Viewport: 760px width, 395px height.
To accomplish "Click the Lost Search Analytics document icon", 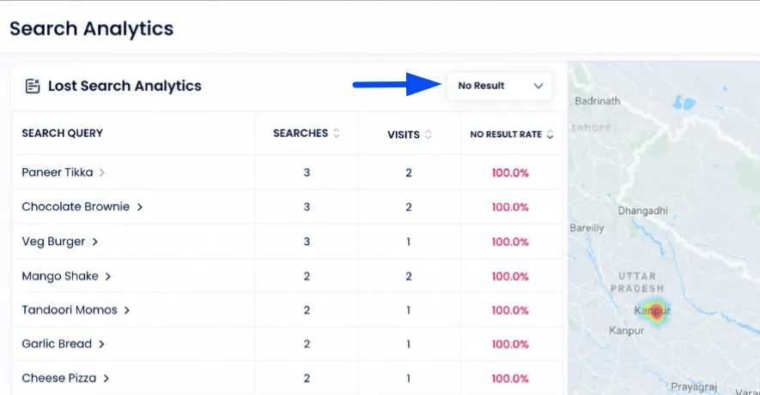I will (x=33, y=86).
